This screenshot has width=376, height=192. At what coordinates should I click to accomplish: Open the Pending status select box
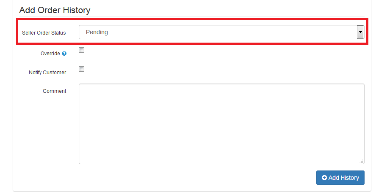click(221, 32)
